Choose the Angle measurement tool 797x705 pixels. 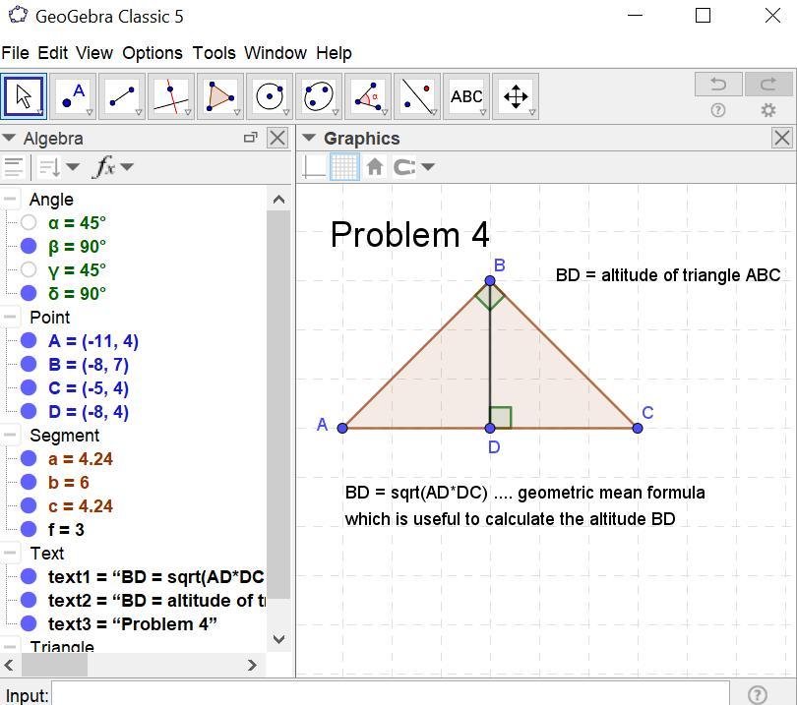tap(368, 96)
